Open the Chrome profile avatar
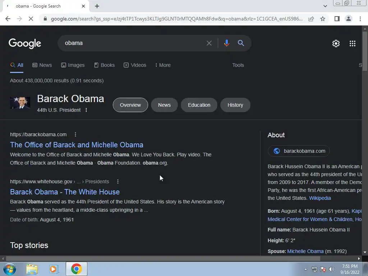368x276 pixels. [x=349, y=19]
